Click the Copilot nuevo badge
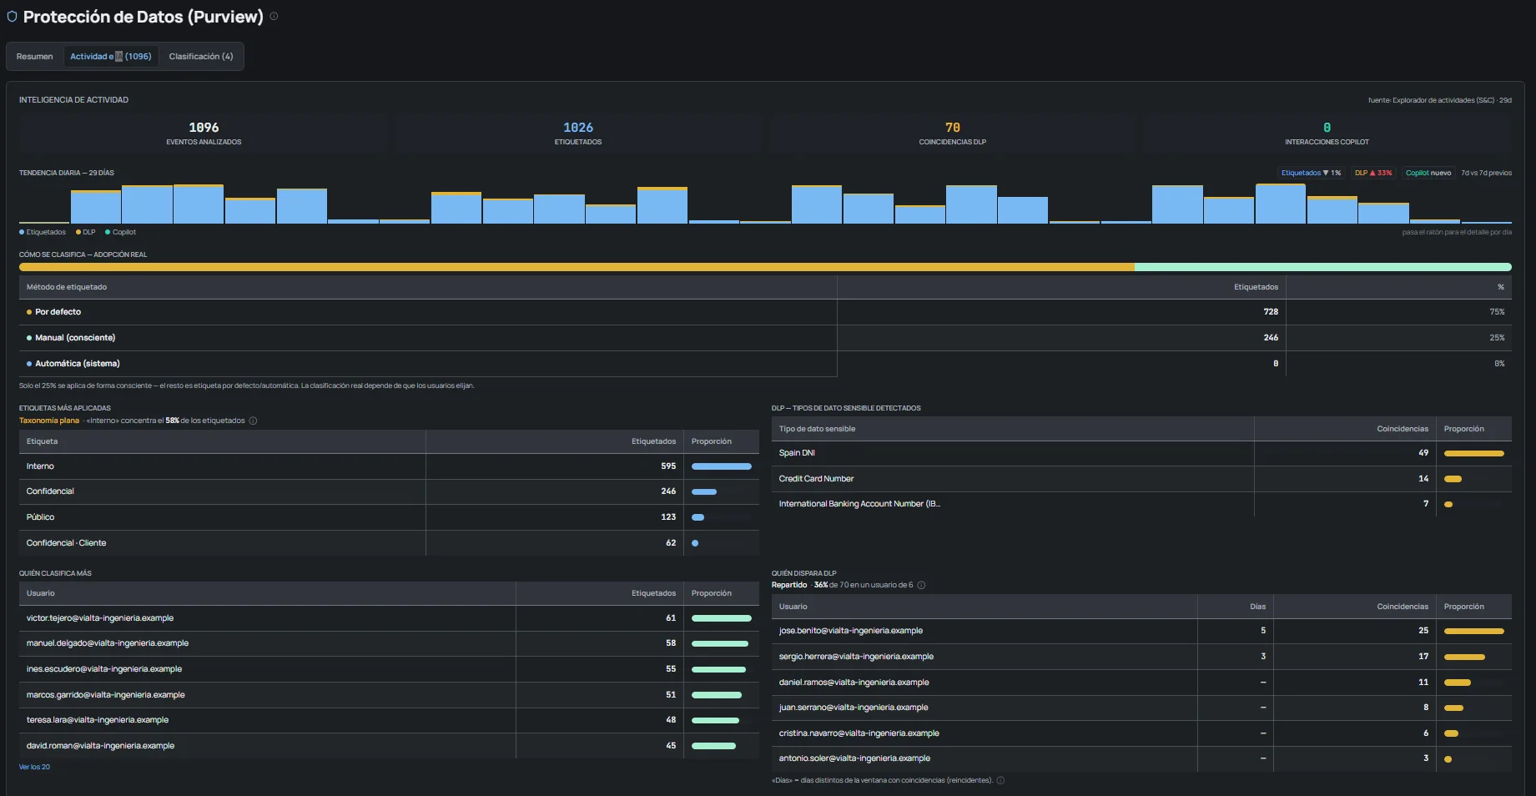Viewport: 1536px width, 796px height. 1428,173
